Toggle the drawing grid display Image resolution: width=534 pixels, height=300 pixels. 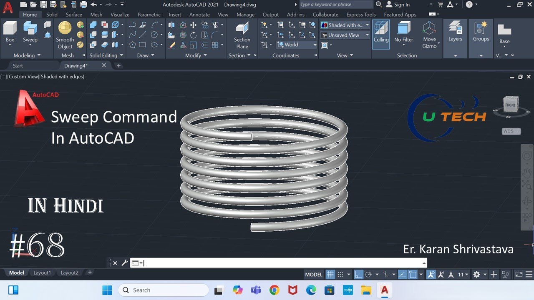coord(330,275)
